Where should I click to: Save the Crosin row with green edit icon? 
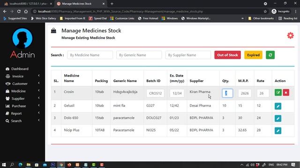click(x=278, y=92)
